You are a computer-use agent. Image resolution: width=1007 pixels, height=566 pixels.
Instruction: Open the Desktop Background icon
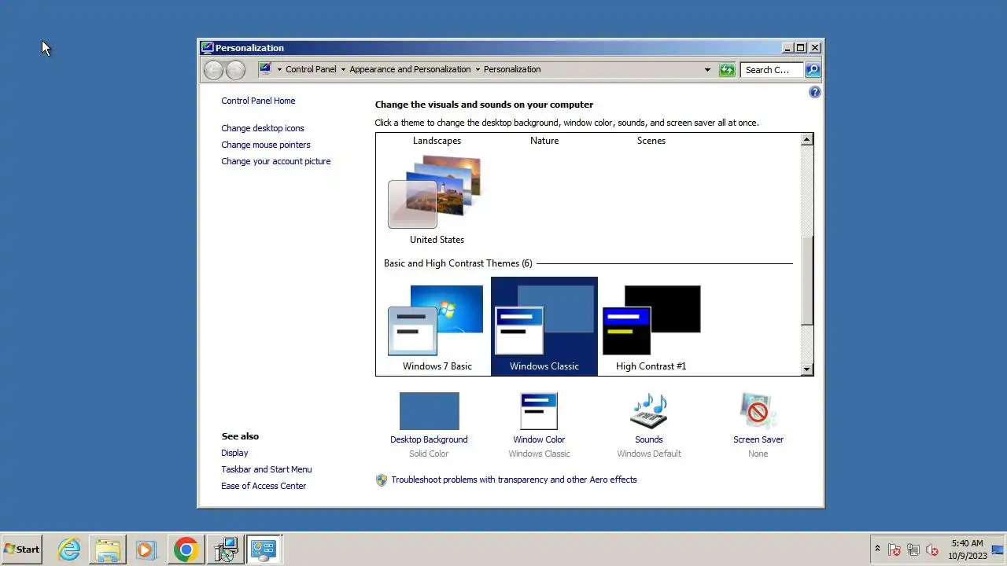429,411
